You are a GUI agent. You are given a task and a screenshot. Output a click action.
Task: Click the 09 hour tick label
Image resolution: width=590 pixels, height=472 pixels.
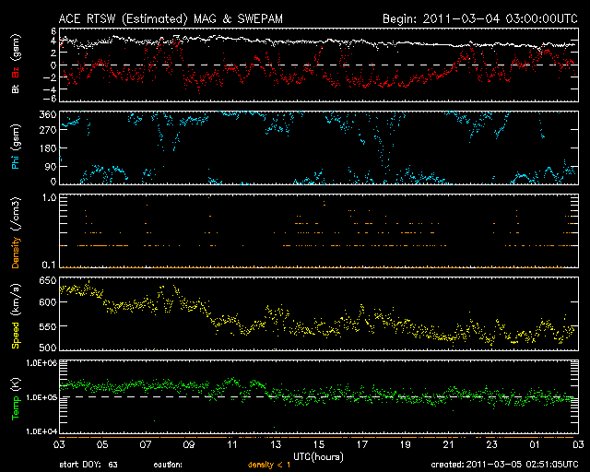point(187,445)
